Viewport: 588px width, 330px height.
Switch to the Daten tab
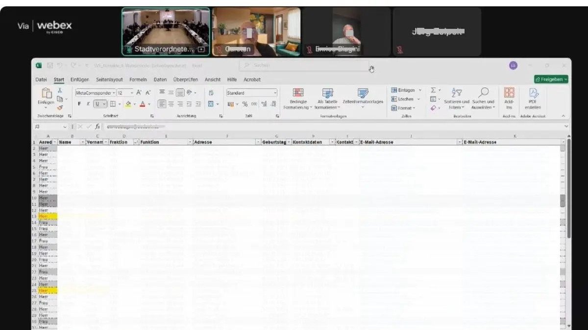(x=160, y=80)
